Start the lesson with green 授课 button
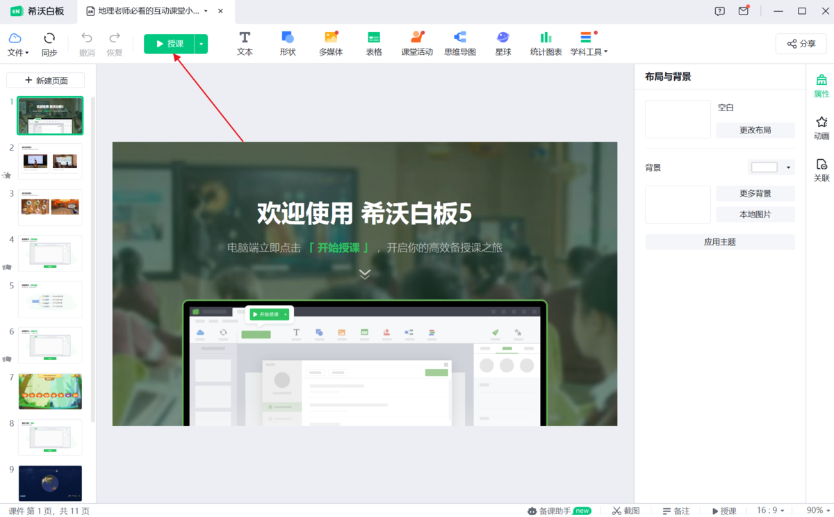 tap(169, 44)
